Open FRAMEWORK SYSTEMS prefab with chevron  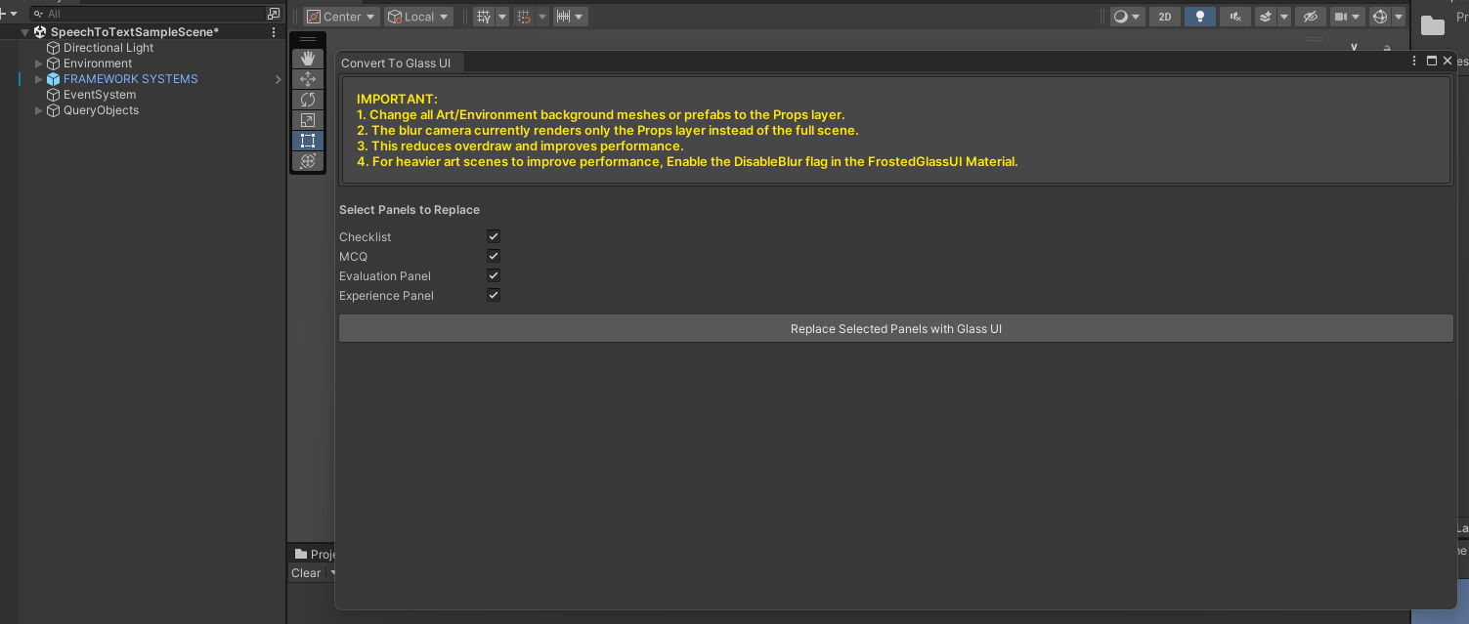point(278,79)
